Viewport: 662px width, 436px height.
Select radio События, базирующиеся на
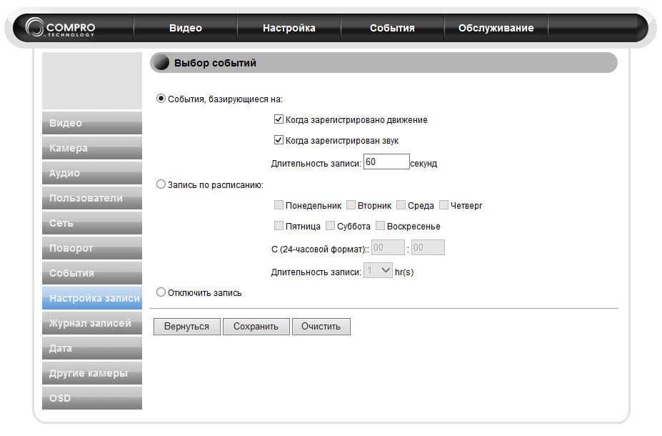161,99
